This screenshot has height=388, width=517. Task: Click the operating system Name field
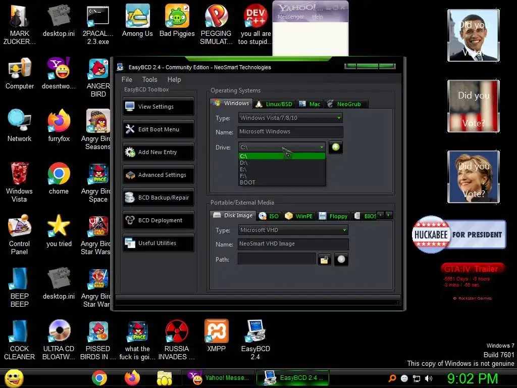[290, 132]
